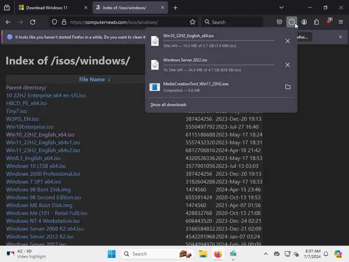Click the Tiny7.iso link
Screen dimensions: 349x262
click(x=16, y=111)
